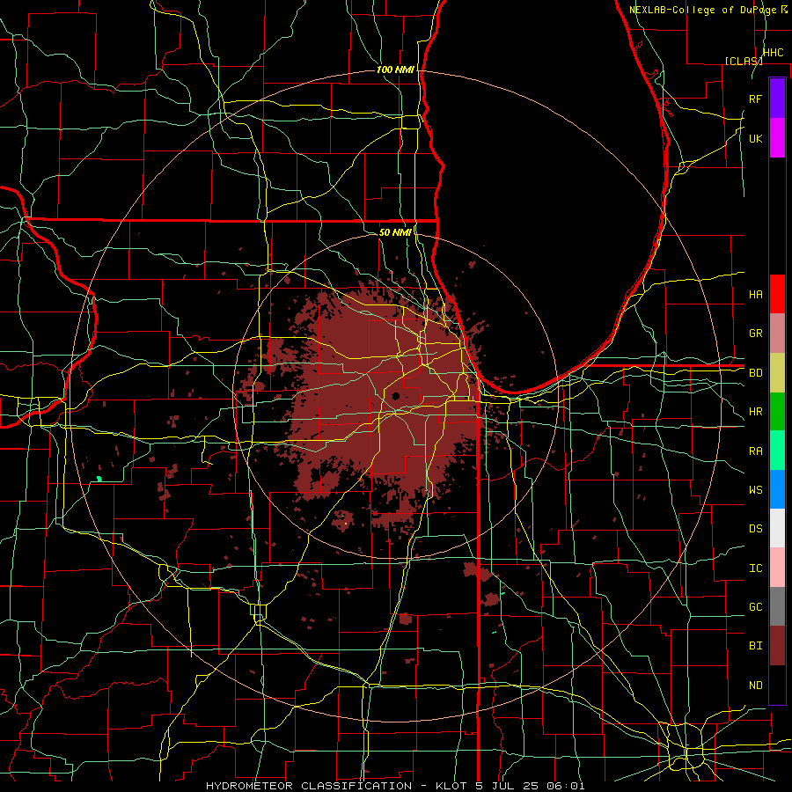Select the pink GR legend color swatch
Screen dimensions: 792x792
[x=777, y=333]
